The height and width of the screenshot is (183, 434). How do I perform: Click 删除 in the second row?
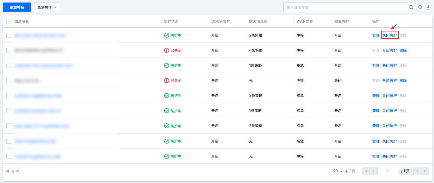tap(403, 50)
